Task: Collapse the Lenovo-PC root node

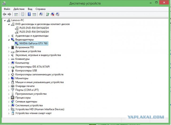Action: (5, 20)
